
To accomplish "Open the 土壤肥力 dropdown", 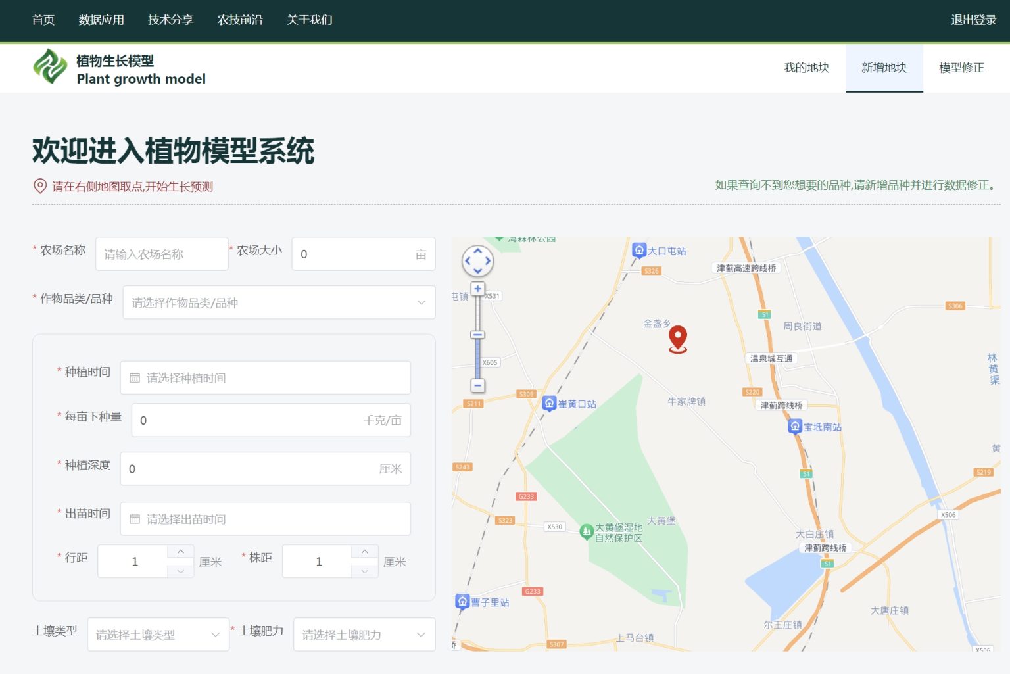I will [364, 635].
